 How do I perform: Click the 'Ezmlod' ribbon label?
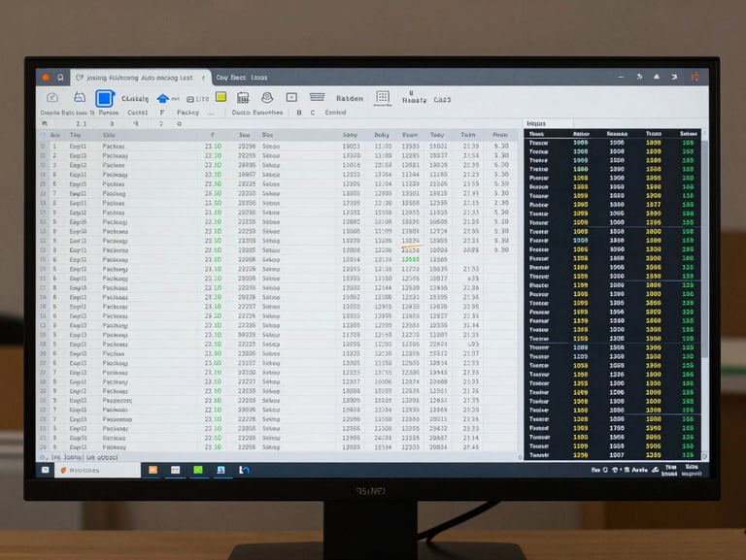point(335,113)
